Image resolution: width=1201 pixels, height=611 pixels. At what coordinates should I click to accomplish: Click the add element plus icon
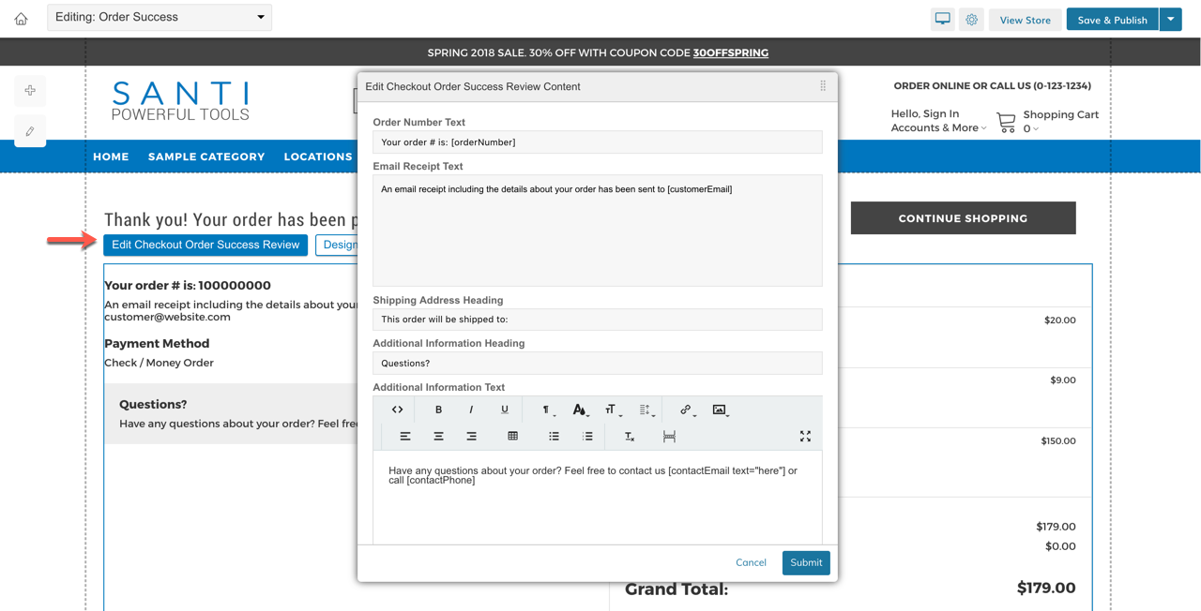point(30,90)
